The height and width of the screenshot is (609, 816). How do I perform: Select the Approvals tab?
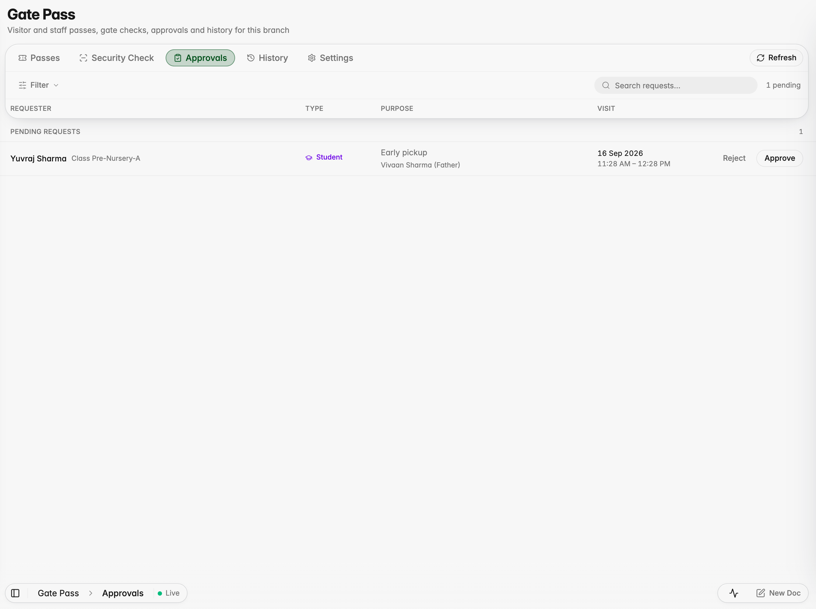(200, 58)
